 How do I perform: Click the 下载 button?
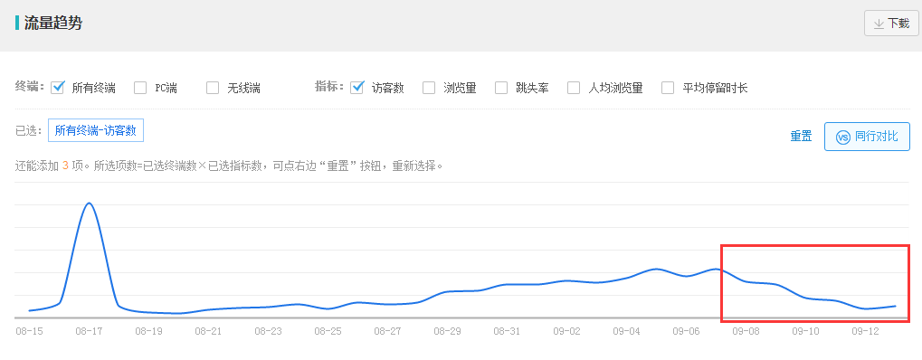point(891,23)
